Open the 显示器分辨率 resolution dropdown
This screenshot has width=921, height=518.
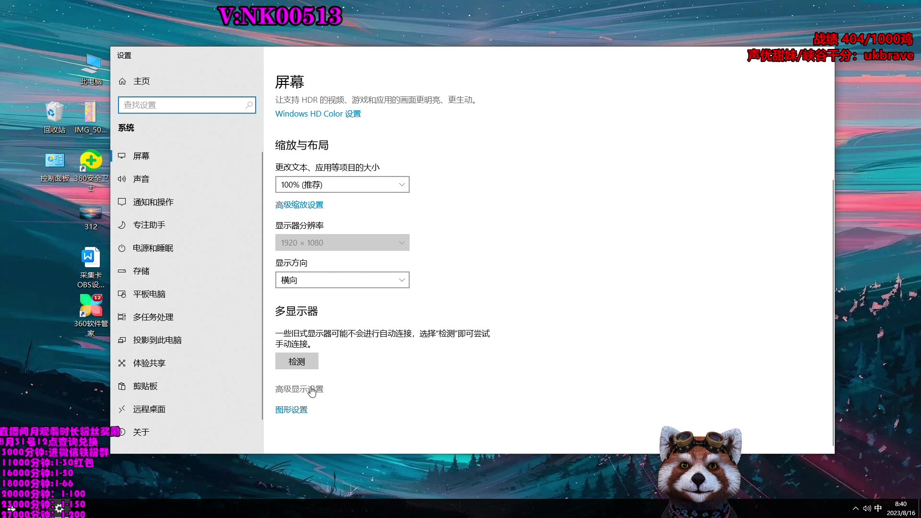[342, 242]
